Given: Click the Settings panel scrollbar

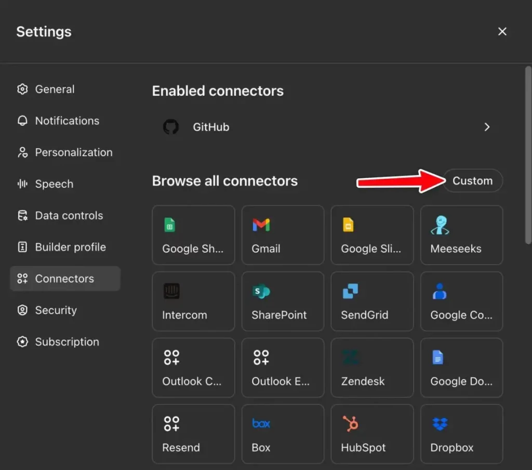Looking at the screenshot, I should [x=528, y=155].
